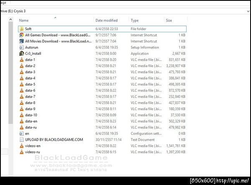Image resolution: width=251 pixels, height=185 pixels.
Task: Select the 'data-2' file name
Action: coord(30,66)
